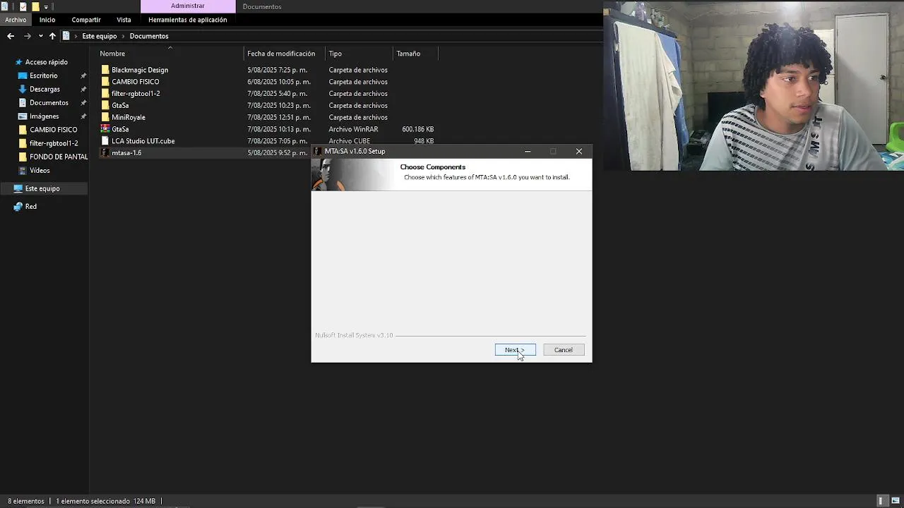Select filter-rgbtool1-2 folder icon in file list
Screen dimensions: 904x508
tap(105, 93)
